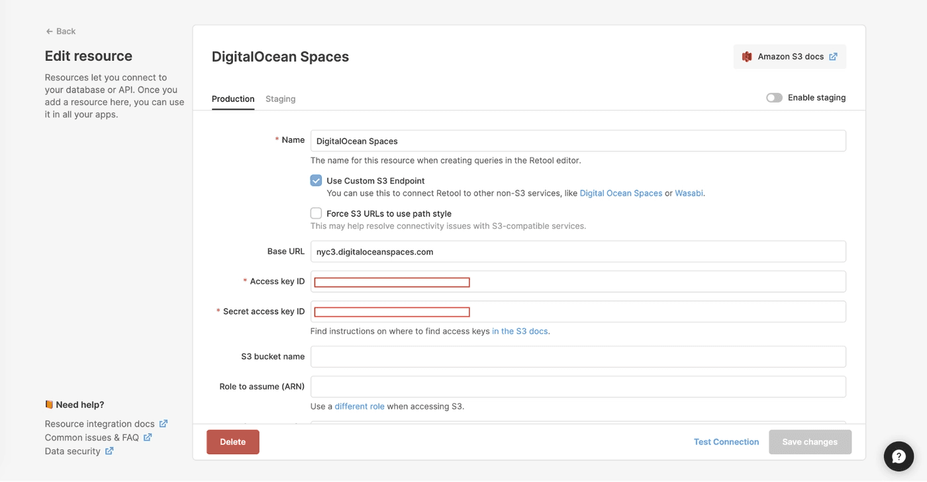Follow the 'in the S3 docs' link
Viewport: 927px width, 482px height.
[520, 331]
